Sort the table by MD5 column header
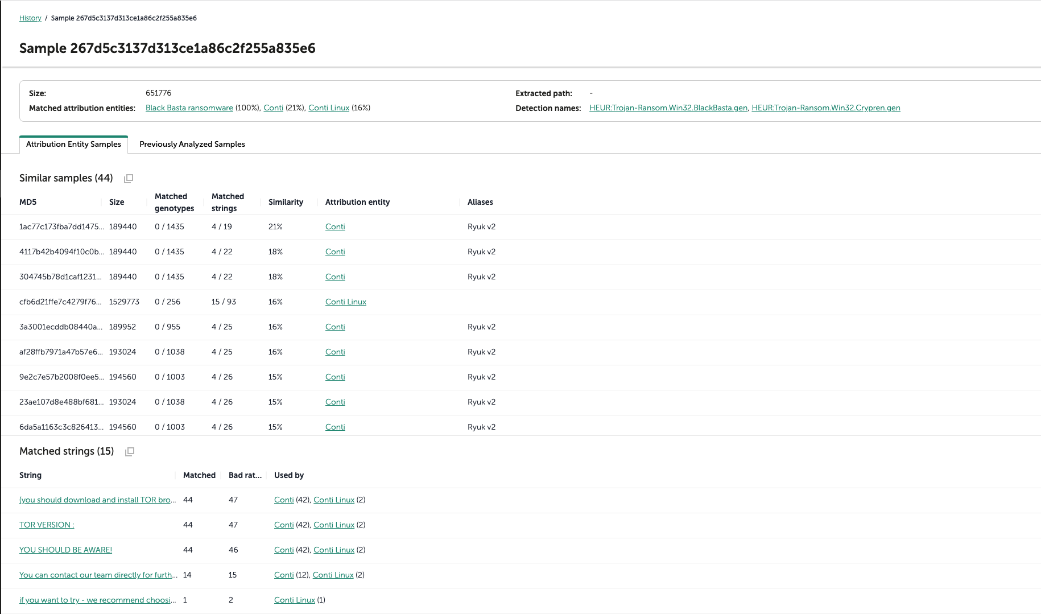 (x=28, y=202)
